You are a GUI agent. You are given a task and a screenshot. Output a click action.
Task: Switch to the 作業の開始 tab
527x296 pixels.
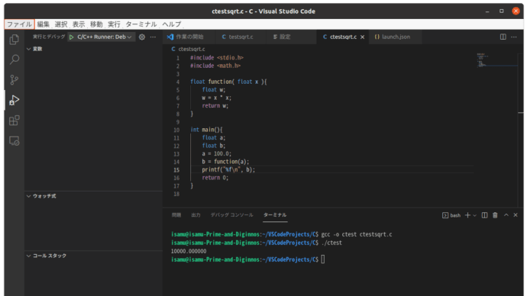pyautogui.click(x=189, y=37)
